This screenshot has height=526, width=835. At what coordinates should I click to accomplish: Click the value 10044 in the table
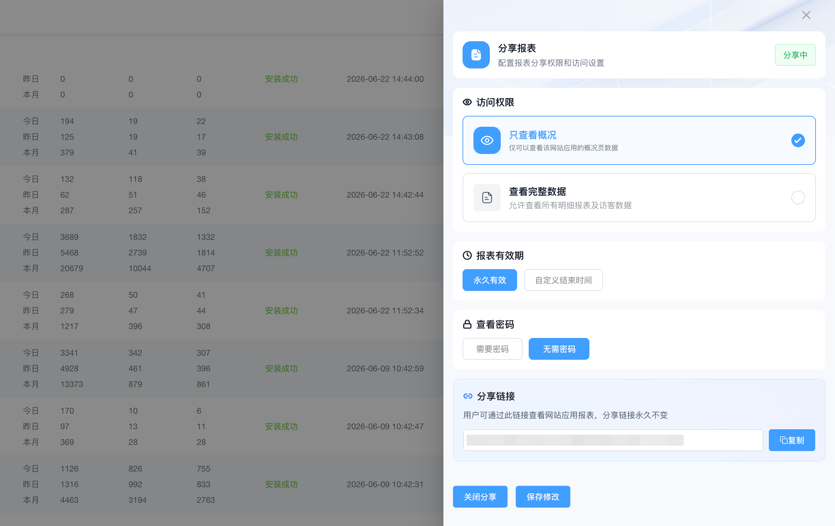(140, 268)
